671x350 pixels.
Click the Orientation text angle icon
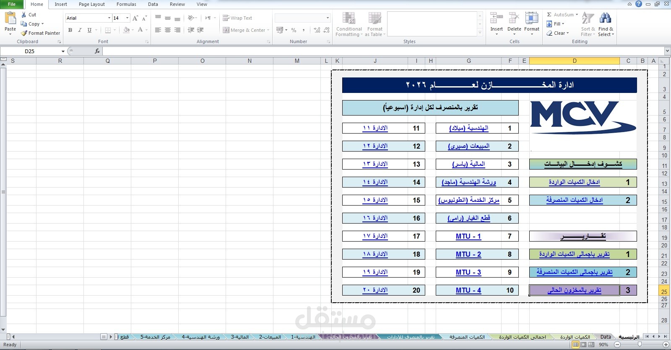click(x=191, y=18)
